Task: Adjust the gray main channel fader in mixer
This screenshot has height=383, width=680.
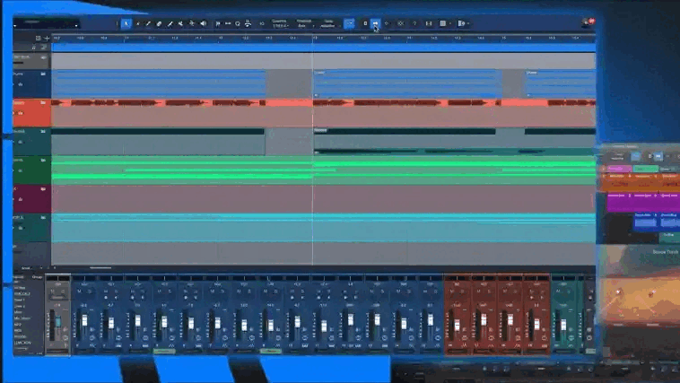Action: pos(57,322)
